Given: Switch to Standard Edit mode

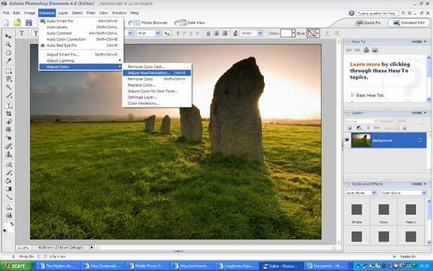Looking at the screenshot, I should (x=409, y=23).
